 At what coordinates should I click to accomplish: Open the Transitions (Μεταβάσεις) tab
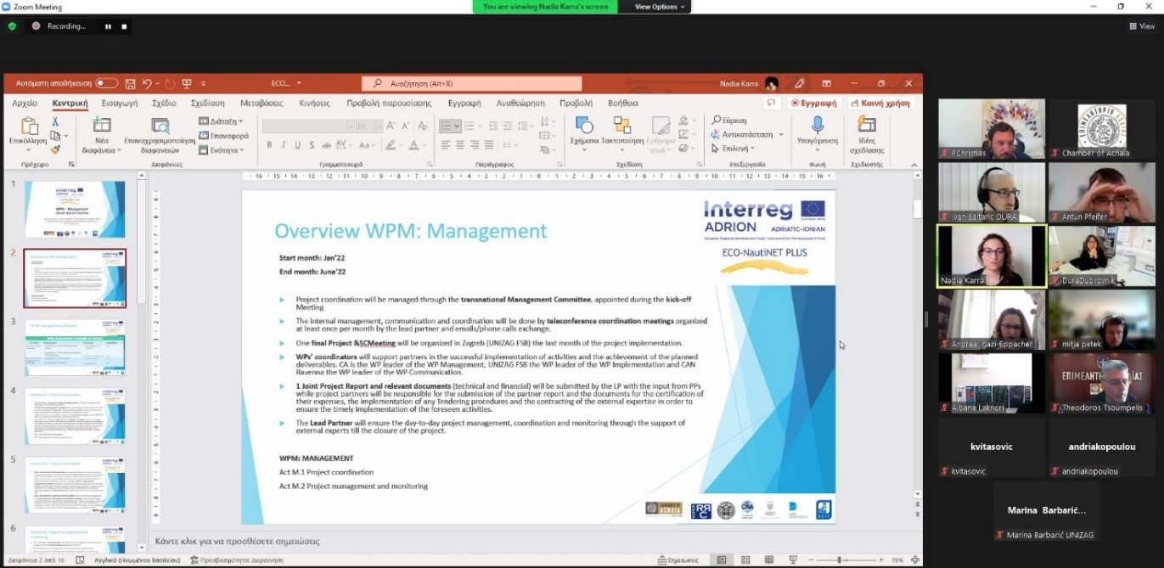(x=261, y=103)
